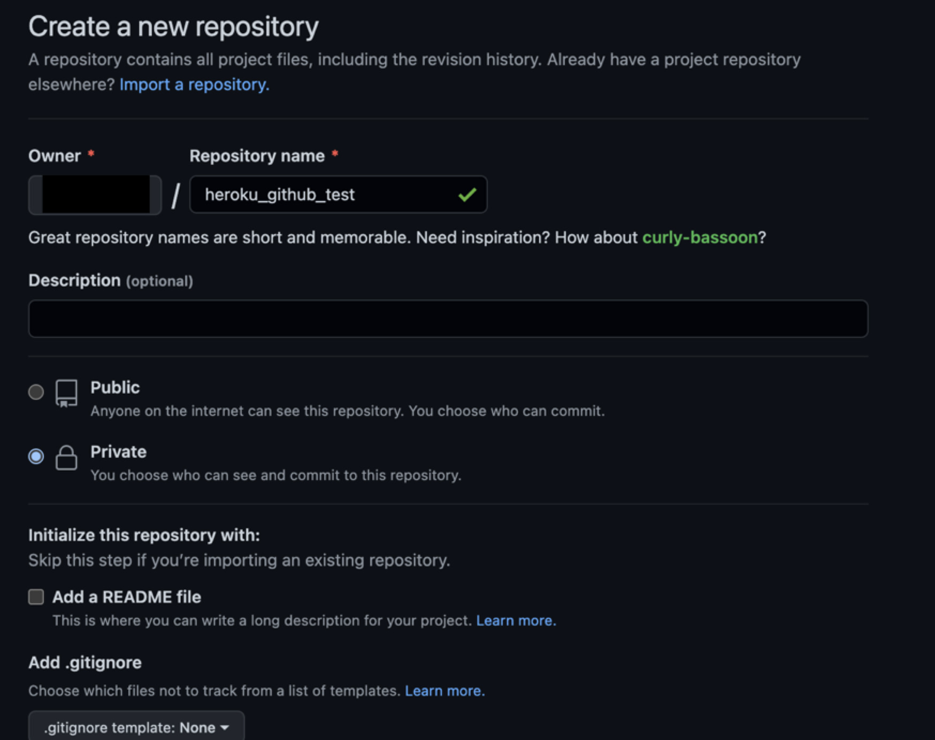This screenshot has height=740, width=935.
Task: Click the green checkmark beside repository name
Action: 466,195
